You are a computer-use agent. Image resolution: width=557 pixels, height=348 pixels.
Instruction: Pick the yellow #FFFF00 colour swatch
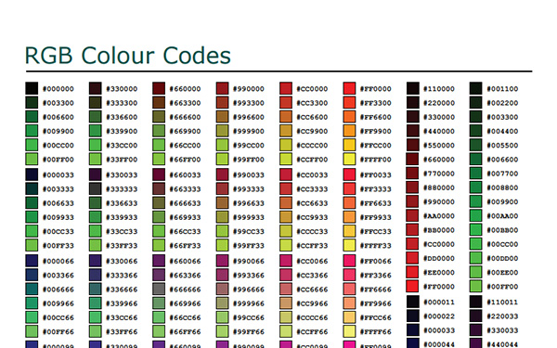[x=349, y=159]
